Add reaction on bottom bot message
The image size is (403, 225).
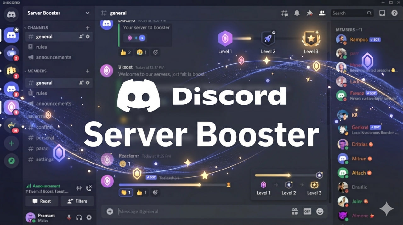(156, 192)
